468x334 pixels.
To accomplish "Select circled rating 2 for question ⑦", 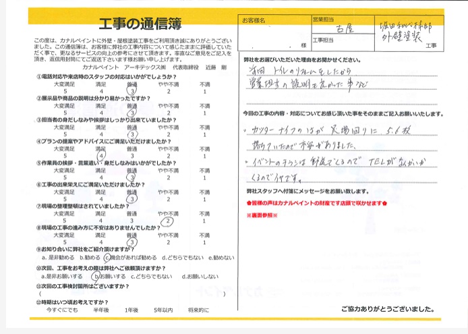I will pyautogui.click(x=168, y=220).
